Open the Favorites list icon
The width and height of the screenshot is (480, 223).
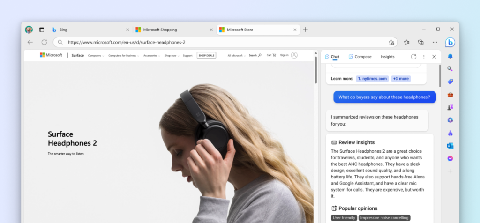(406, 42)
